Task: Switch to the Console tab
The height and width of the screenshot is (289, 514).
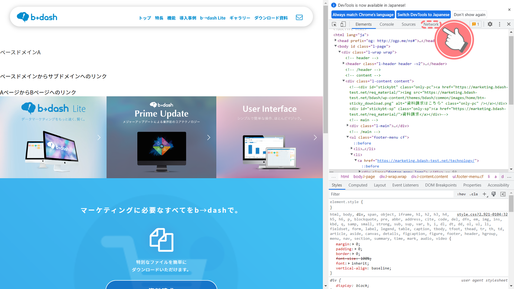Action: (386, 24)
